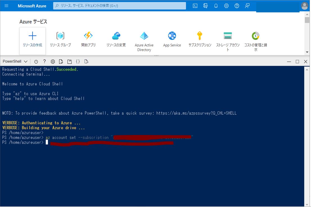Click the Cloud Shell help question mark
Viewport: 311px width, 207px height.
(44, 62)
